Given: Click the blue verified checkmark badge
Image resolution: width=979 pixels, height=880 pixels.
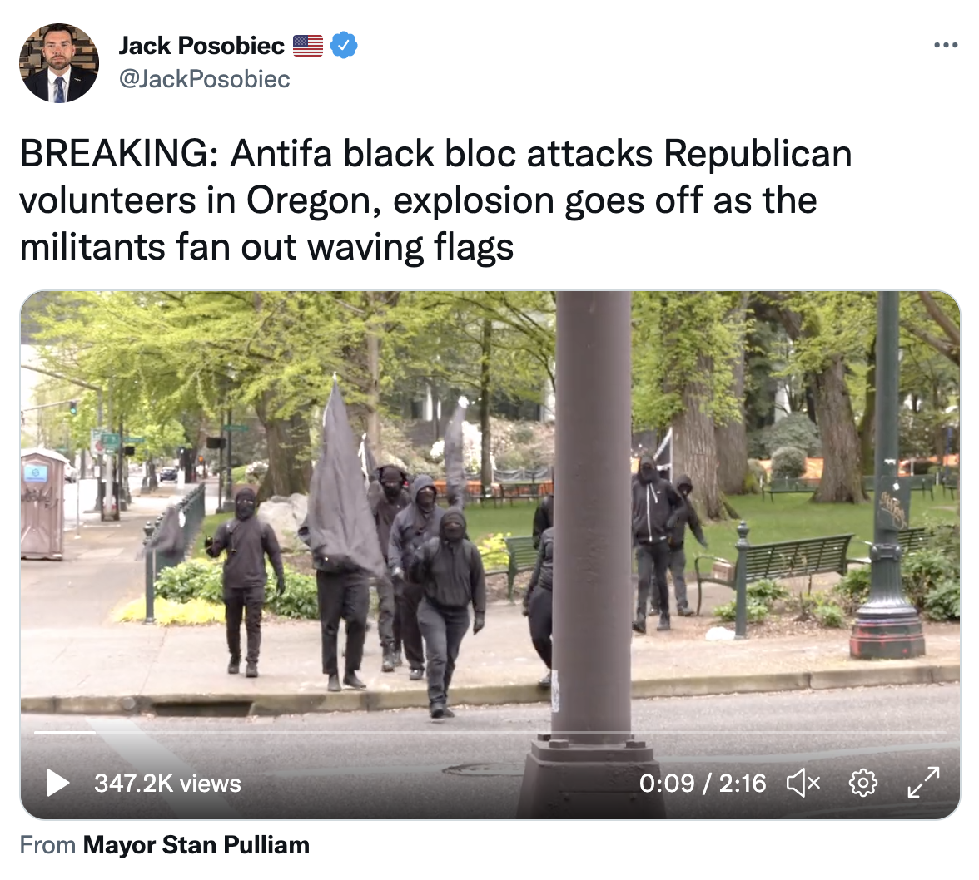Looking at the screenshot, I should (343, 45).
